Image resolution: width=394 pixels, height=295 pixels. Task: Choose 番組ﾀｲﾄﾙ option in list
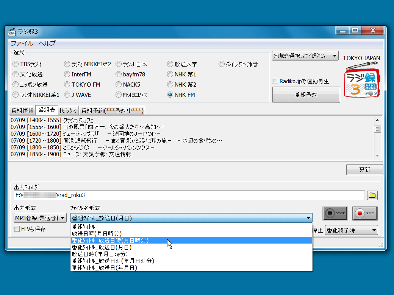pyautogui.click(x=191, y=227)
